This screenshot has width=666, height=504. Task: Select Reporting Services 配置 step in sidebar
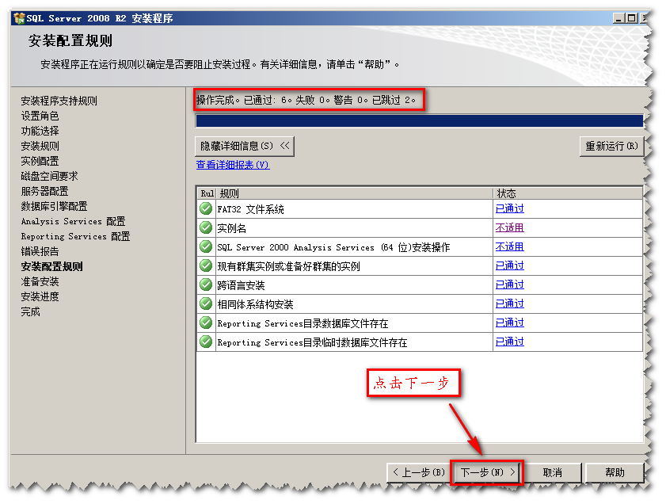click(x=75, y=236)
